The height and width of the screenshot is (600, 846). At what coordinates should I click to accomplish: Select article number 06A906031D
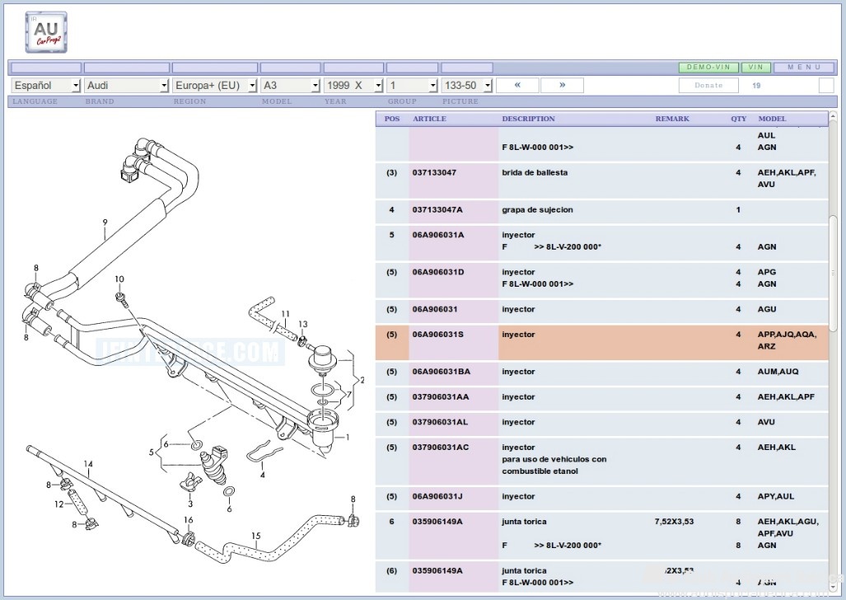[x=438, y=272]
